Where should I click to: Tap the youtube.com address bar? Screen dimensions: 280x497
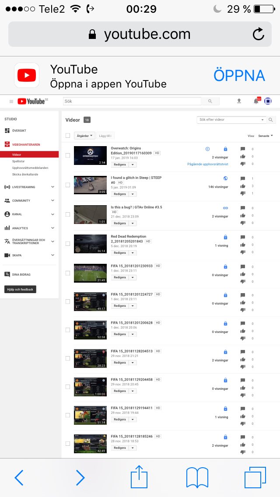click(x=140, y=34)
